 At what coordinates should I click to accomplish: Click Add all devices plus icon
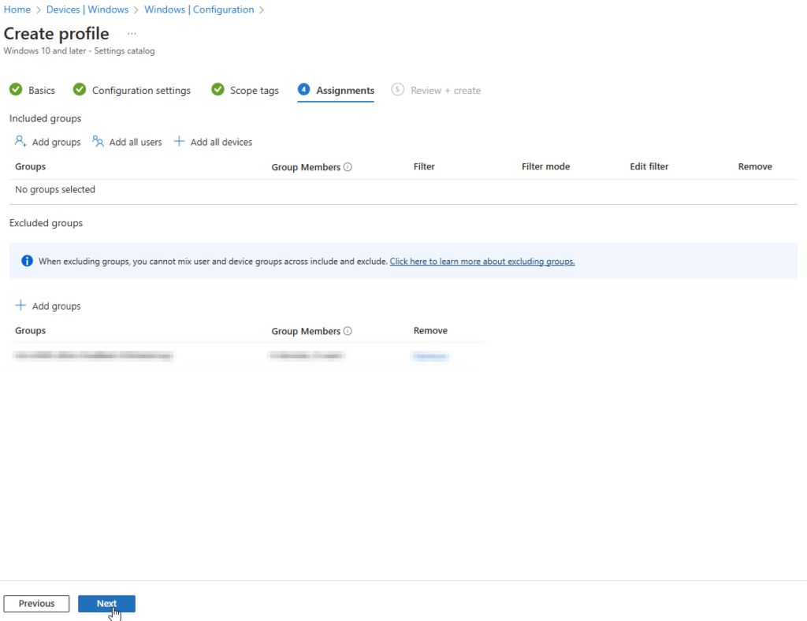click(x=179, y=142)
